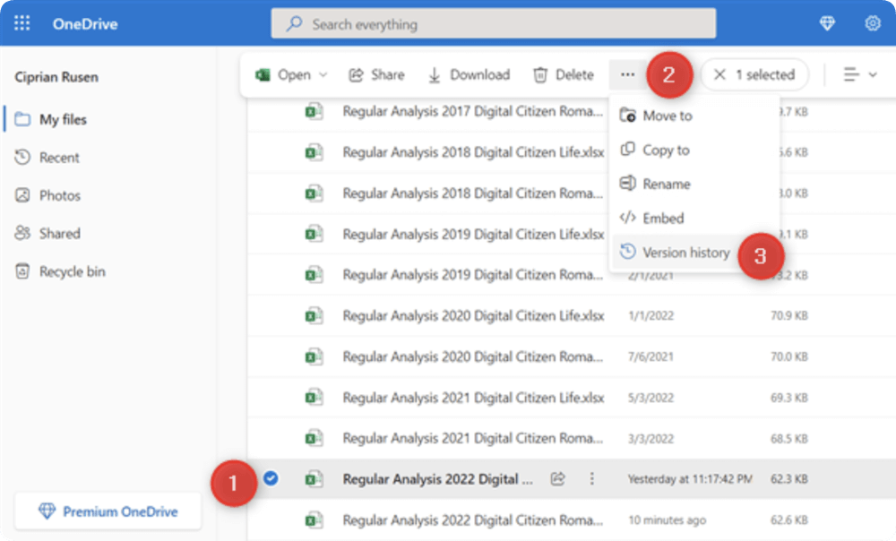Click the Excel icon for Regular Analysis 2022
This screenshot has width=896, height=541.
(x=311, y=479)
